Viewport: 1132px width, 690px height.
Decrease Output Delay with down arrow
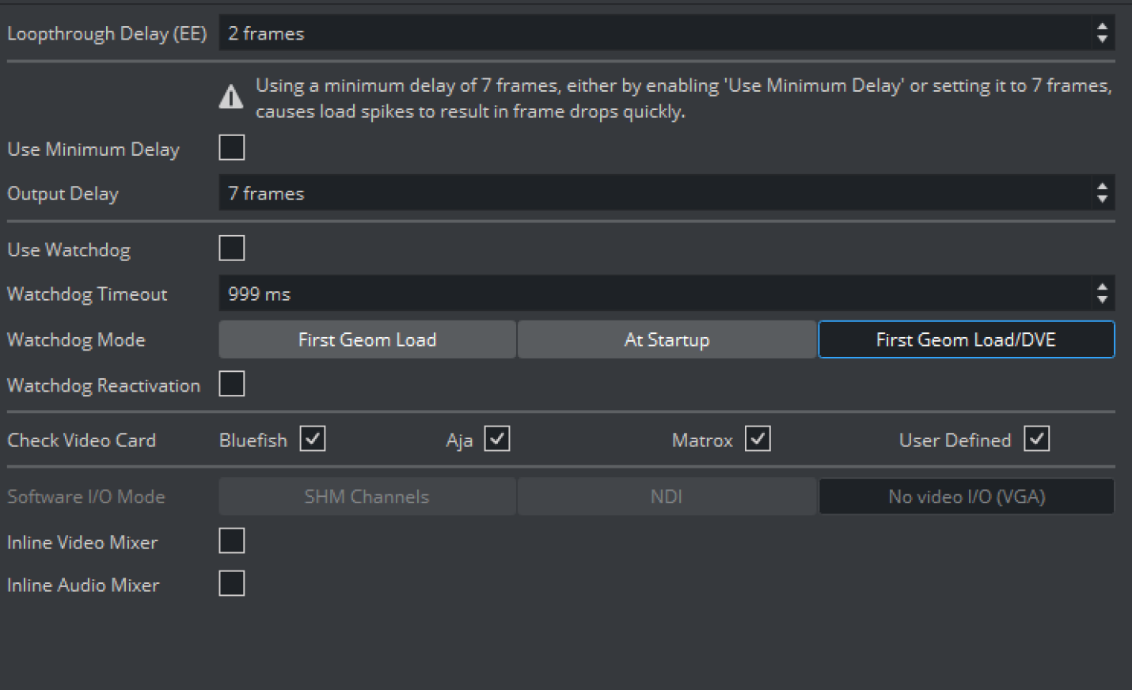[1102, 199]
